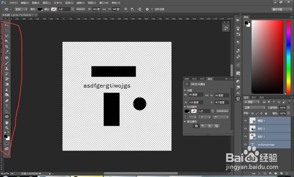Toggle the layer filter on/off switch

(290, 102)
